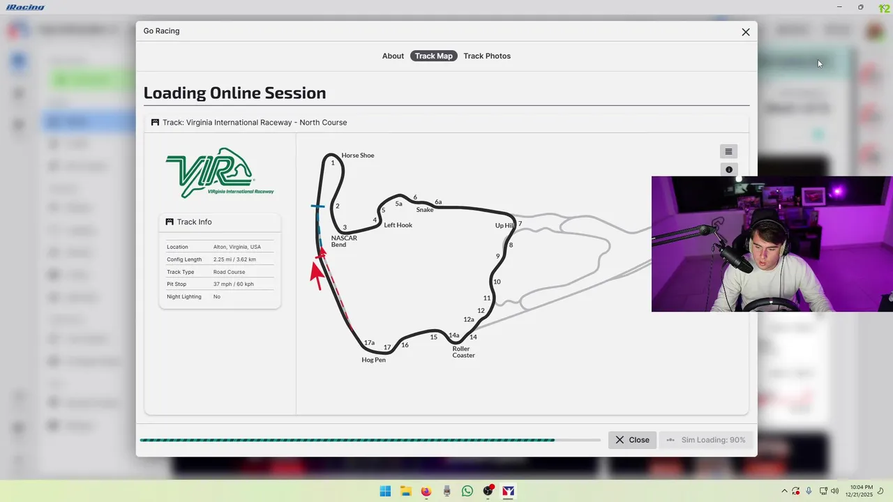
Task: Open the notification center moon icon
Action: pos(880,491)
